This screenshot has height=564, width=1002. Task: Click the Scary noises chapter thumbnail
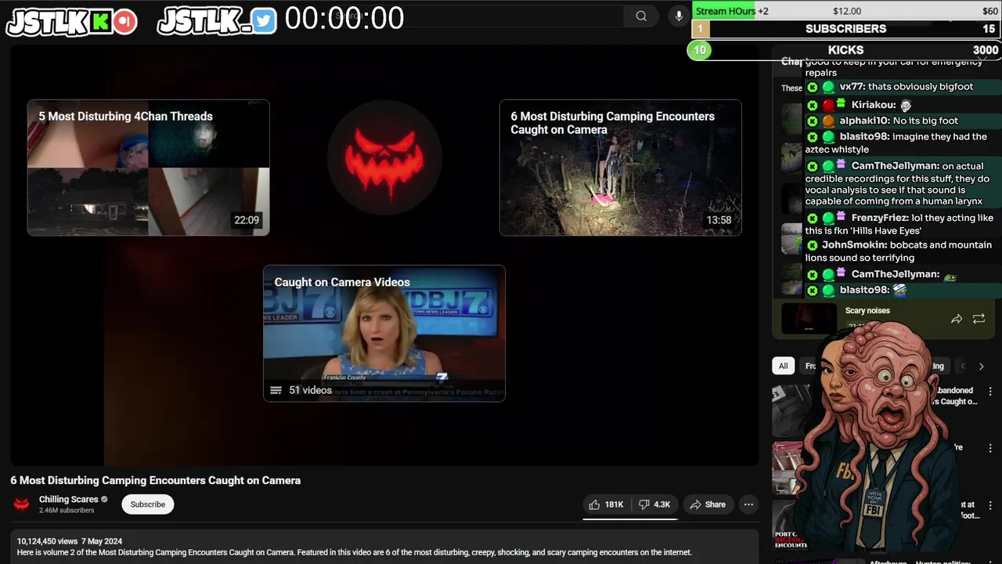coord(809,319)
